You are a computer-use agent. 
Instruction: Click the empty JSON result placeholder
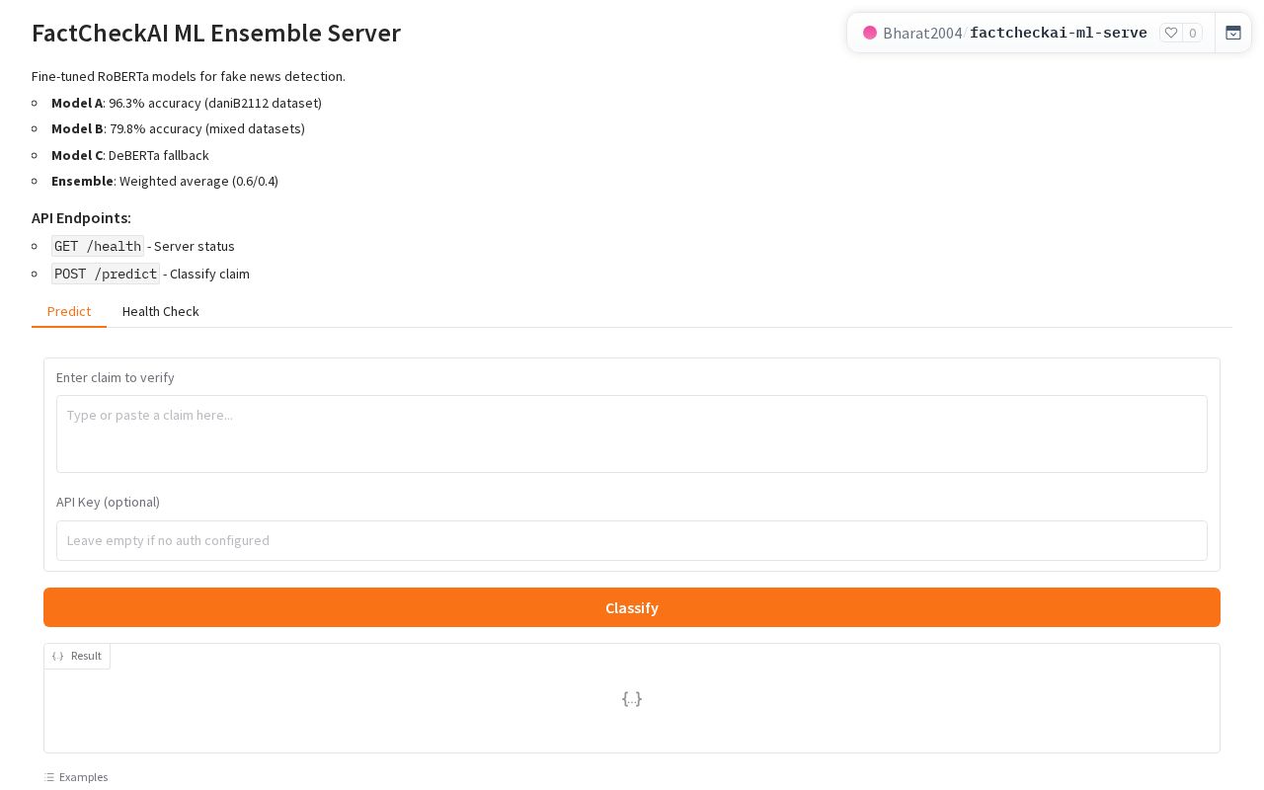point(632,698)
